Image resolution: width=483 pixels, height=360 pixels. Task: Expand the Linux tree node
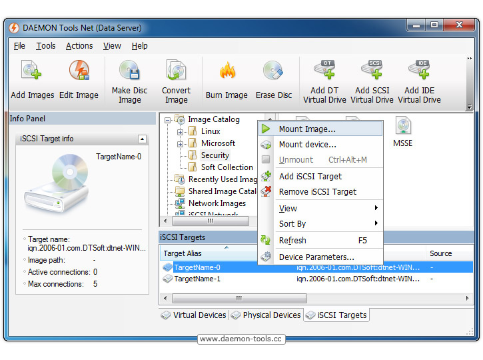pyautogui.click(x=180, y=132)
